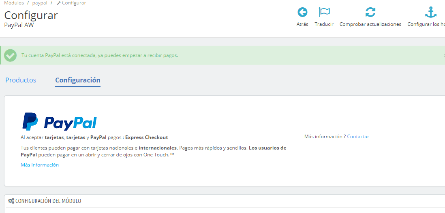The width and height of the screenshot is (445, 213).
Task: Click the Atrás back arrow icon
Action: 302,13
